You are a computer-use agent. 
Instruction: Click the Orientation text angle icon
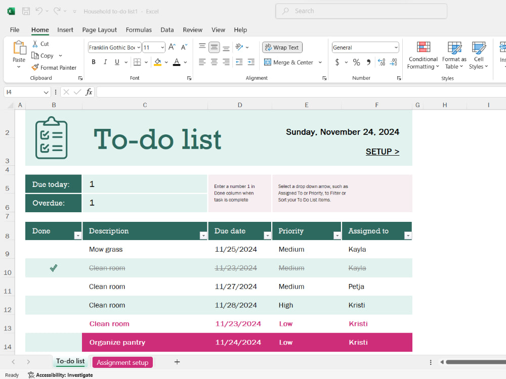click(x=239, y=47)
